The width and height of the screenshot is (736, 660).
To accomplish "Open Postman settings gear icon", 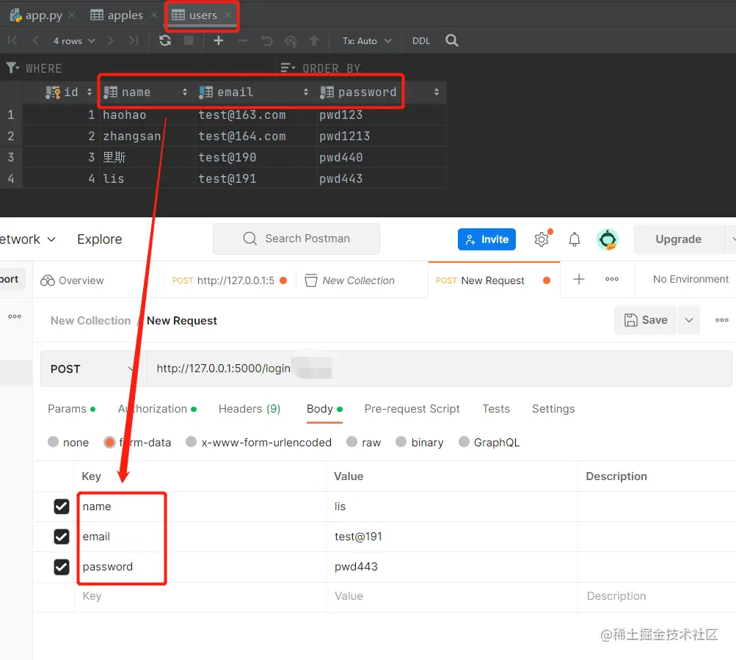I will pyautogui.click(x=542, y=239).
